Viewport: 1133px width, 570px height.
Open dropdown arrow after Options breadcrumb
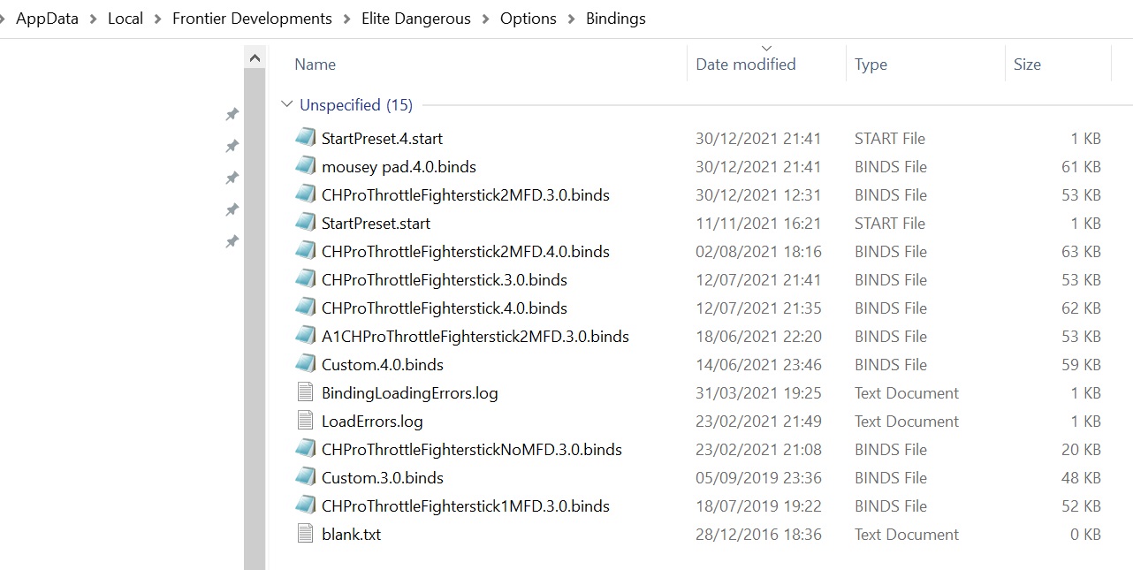click(571, 19)
